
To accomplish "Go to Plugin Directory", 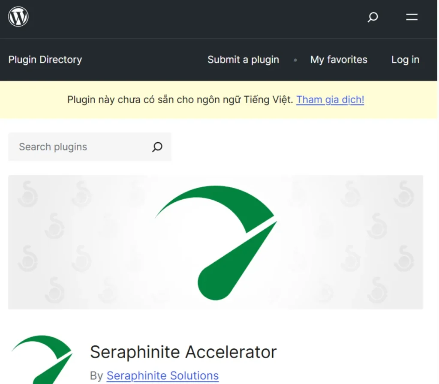I will (x=45, y=60).
